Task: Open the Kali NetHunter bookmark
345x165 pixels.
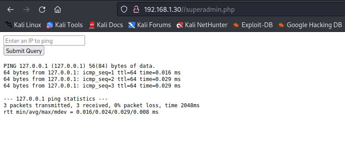Action: [202, 25]
